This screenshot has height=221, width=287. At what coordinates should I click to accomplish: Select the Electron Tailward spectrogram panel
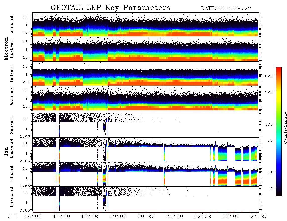[146, 74]
